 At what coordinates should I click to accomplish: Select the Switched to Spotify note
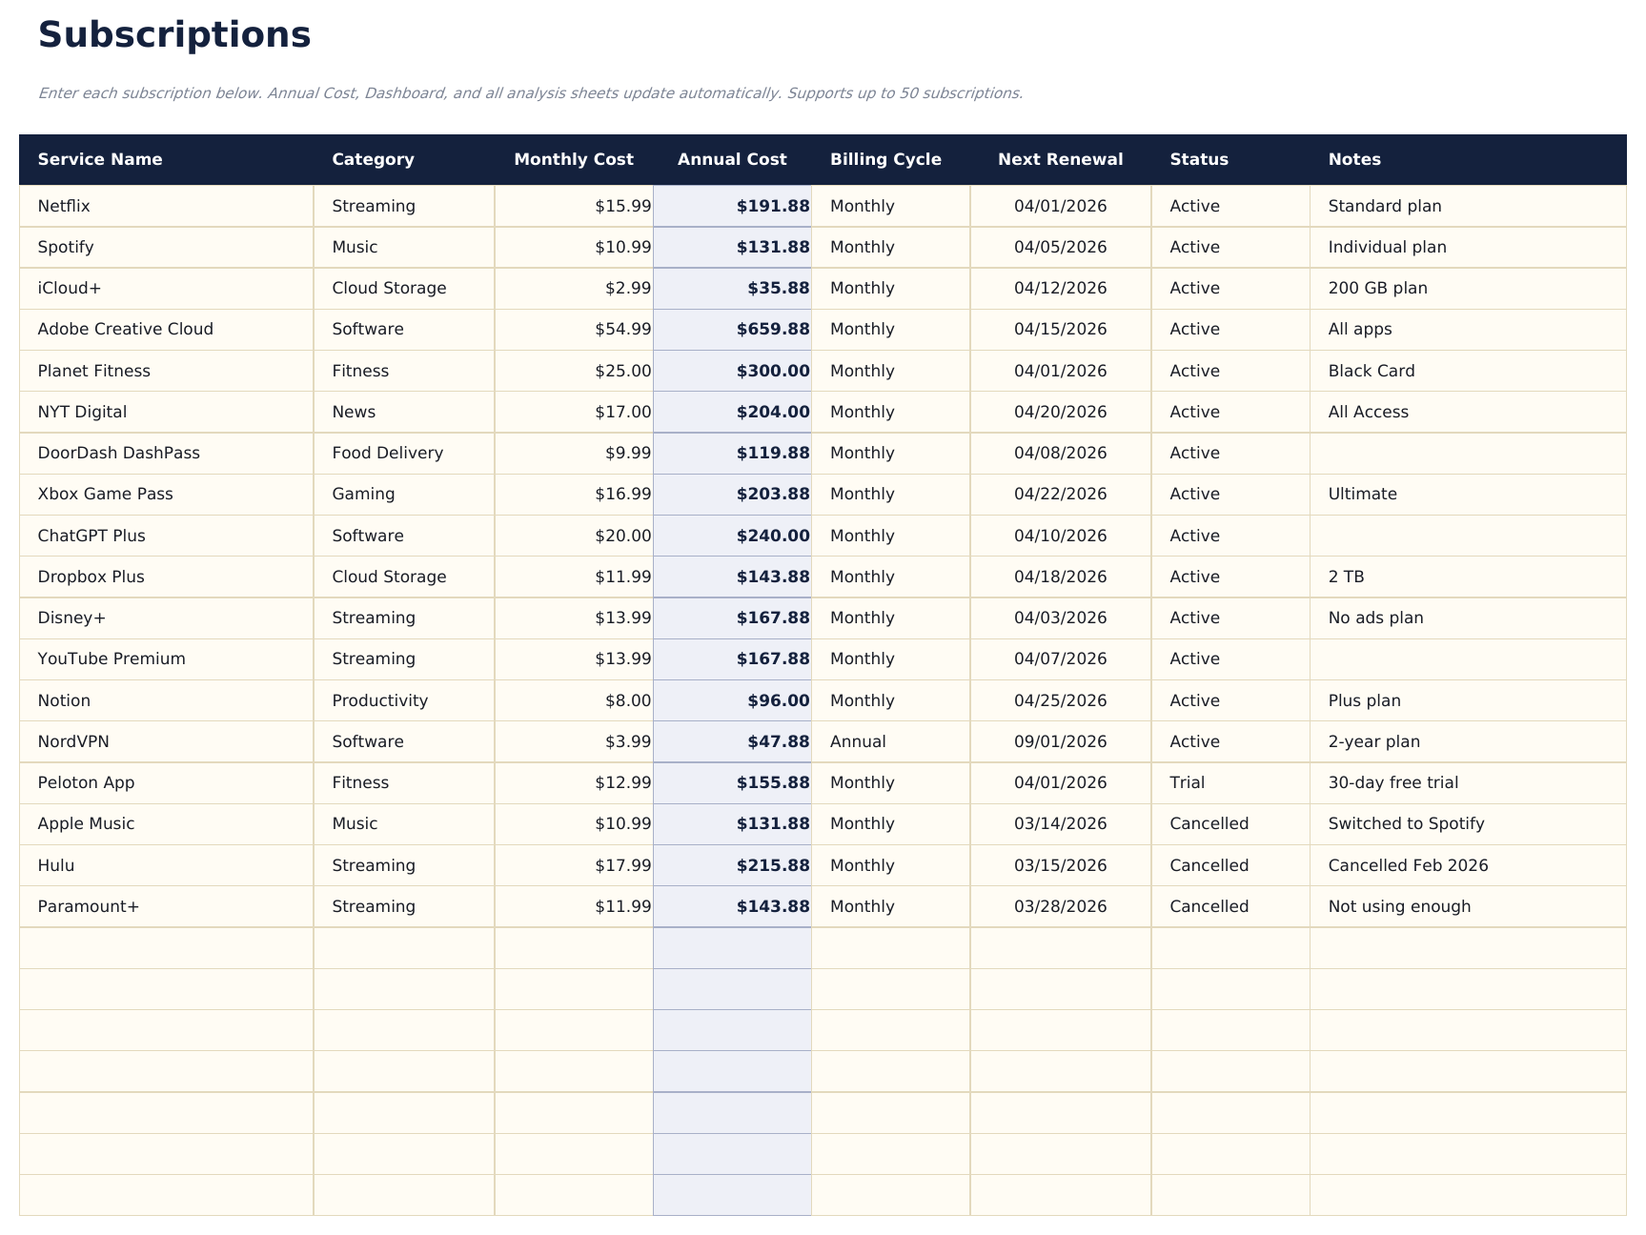[x=1409, y=823]
